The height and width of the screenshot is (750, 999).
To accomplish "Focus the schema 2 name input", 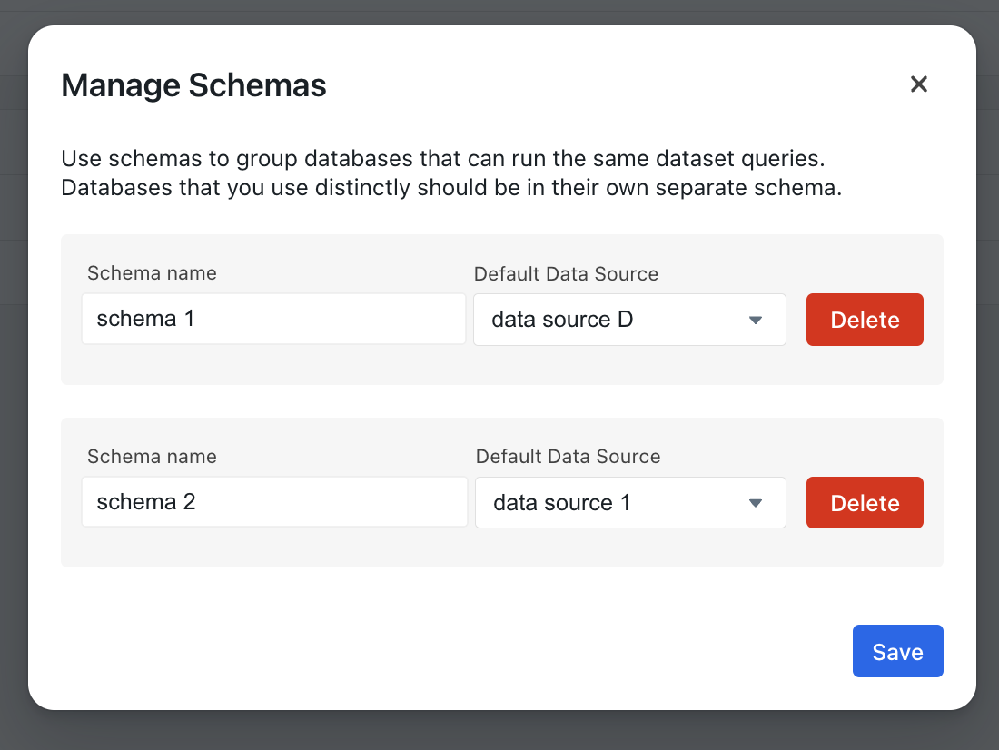I will click(273, 501).
